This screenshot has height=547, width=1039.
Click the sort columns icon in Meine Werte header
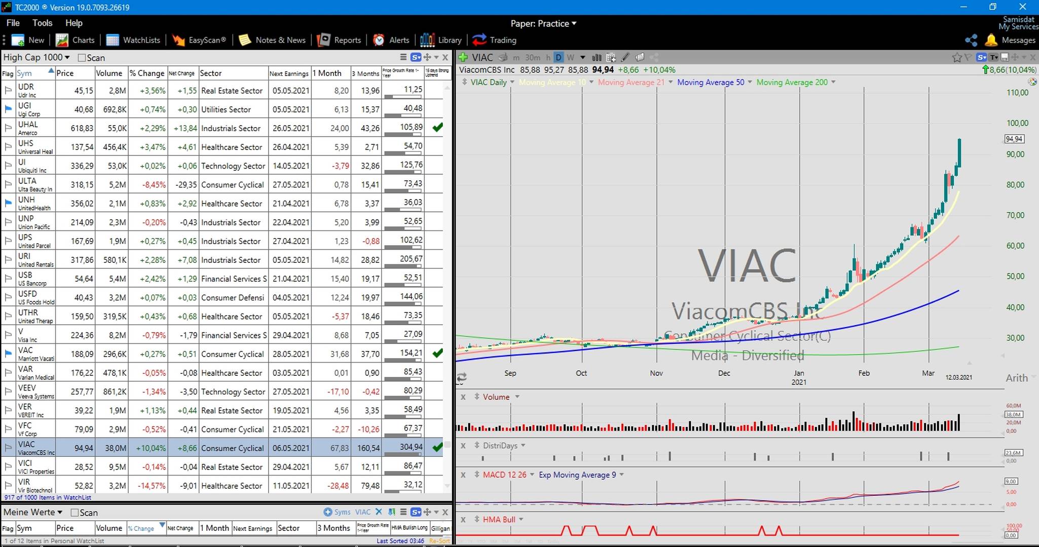pos(392,512)
